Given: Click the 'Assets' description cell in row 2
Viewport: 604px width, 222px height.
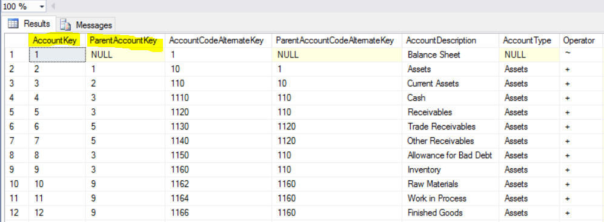Looking at the screenshot, I should [451, 69].
